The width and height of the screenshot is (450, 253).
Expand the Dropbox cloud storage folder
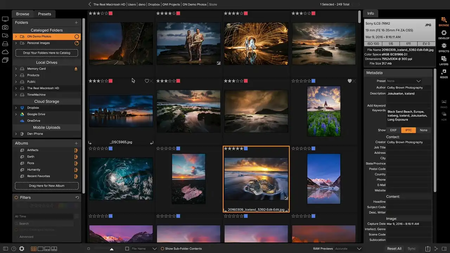click(16, 108)
